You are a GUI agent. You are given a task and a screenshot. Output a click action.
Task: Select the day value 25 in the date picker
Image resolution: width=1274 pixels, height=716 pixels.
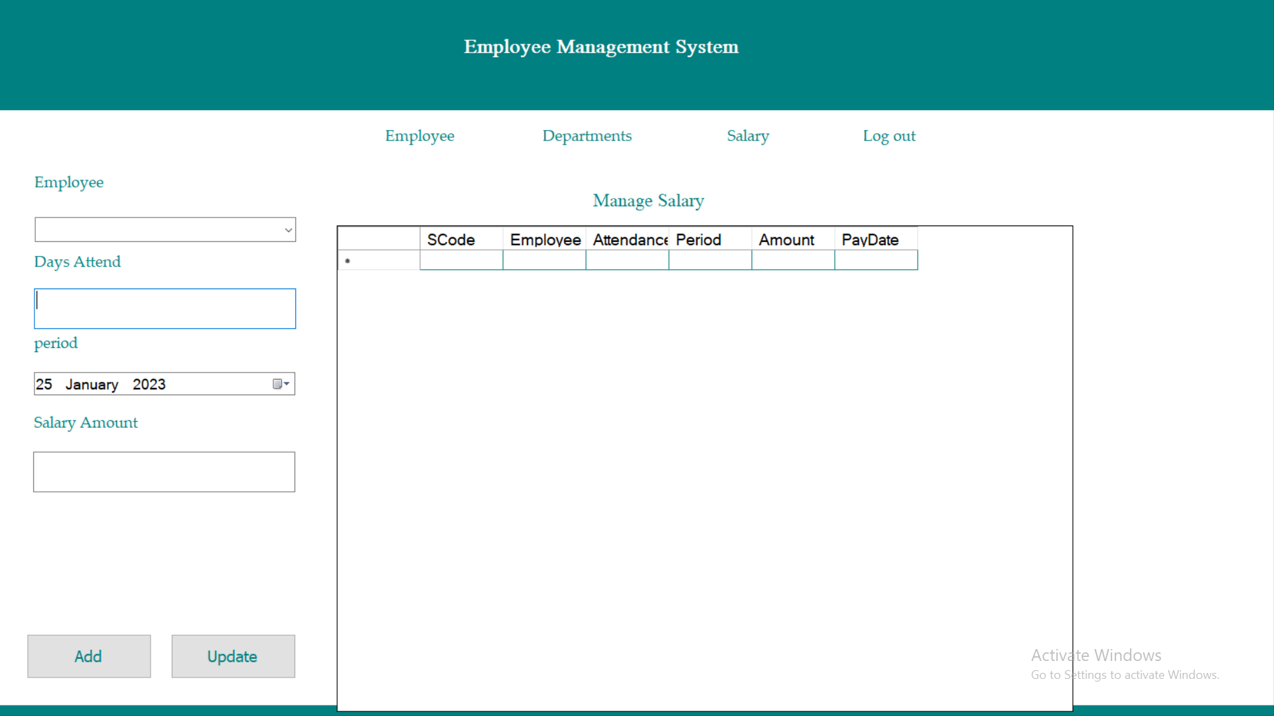pos(44,384)
